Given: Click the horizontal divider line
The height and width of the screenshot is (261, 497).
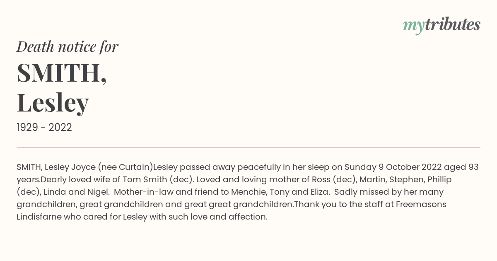Looking at the screenshot, I should click(248, 147).
